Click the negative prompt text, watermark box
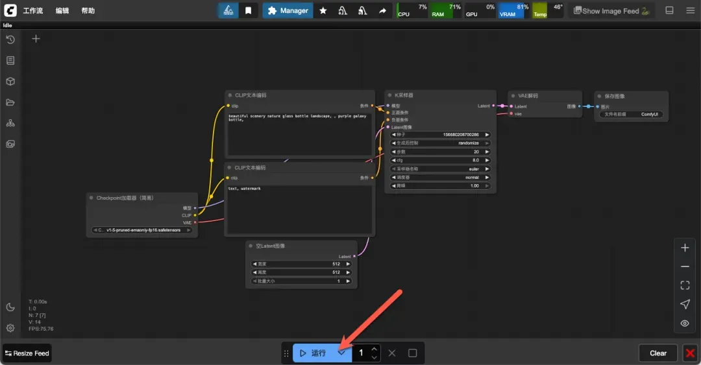 (x=299, y=210)
